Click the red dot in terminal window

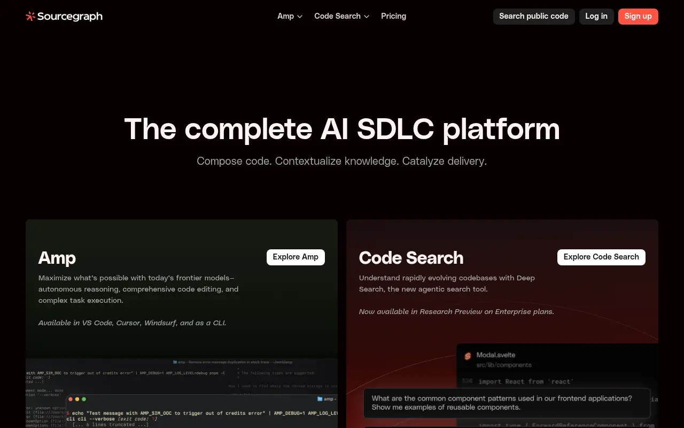(x=70, y=399)
